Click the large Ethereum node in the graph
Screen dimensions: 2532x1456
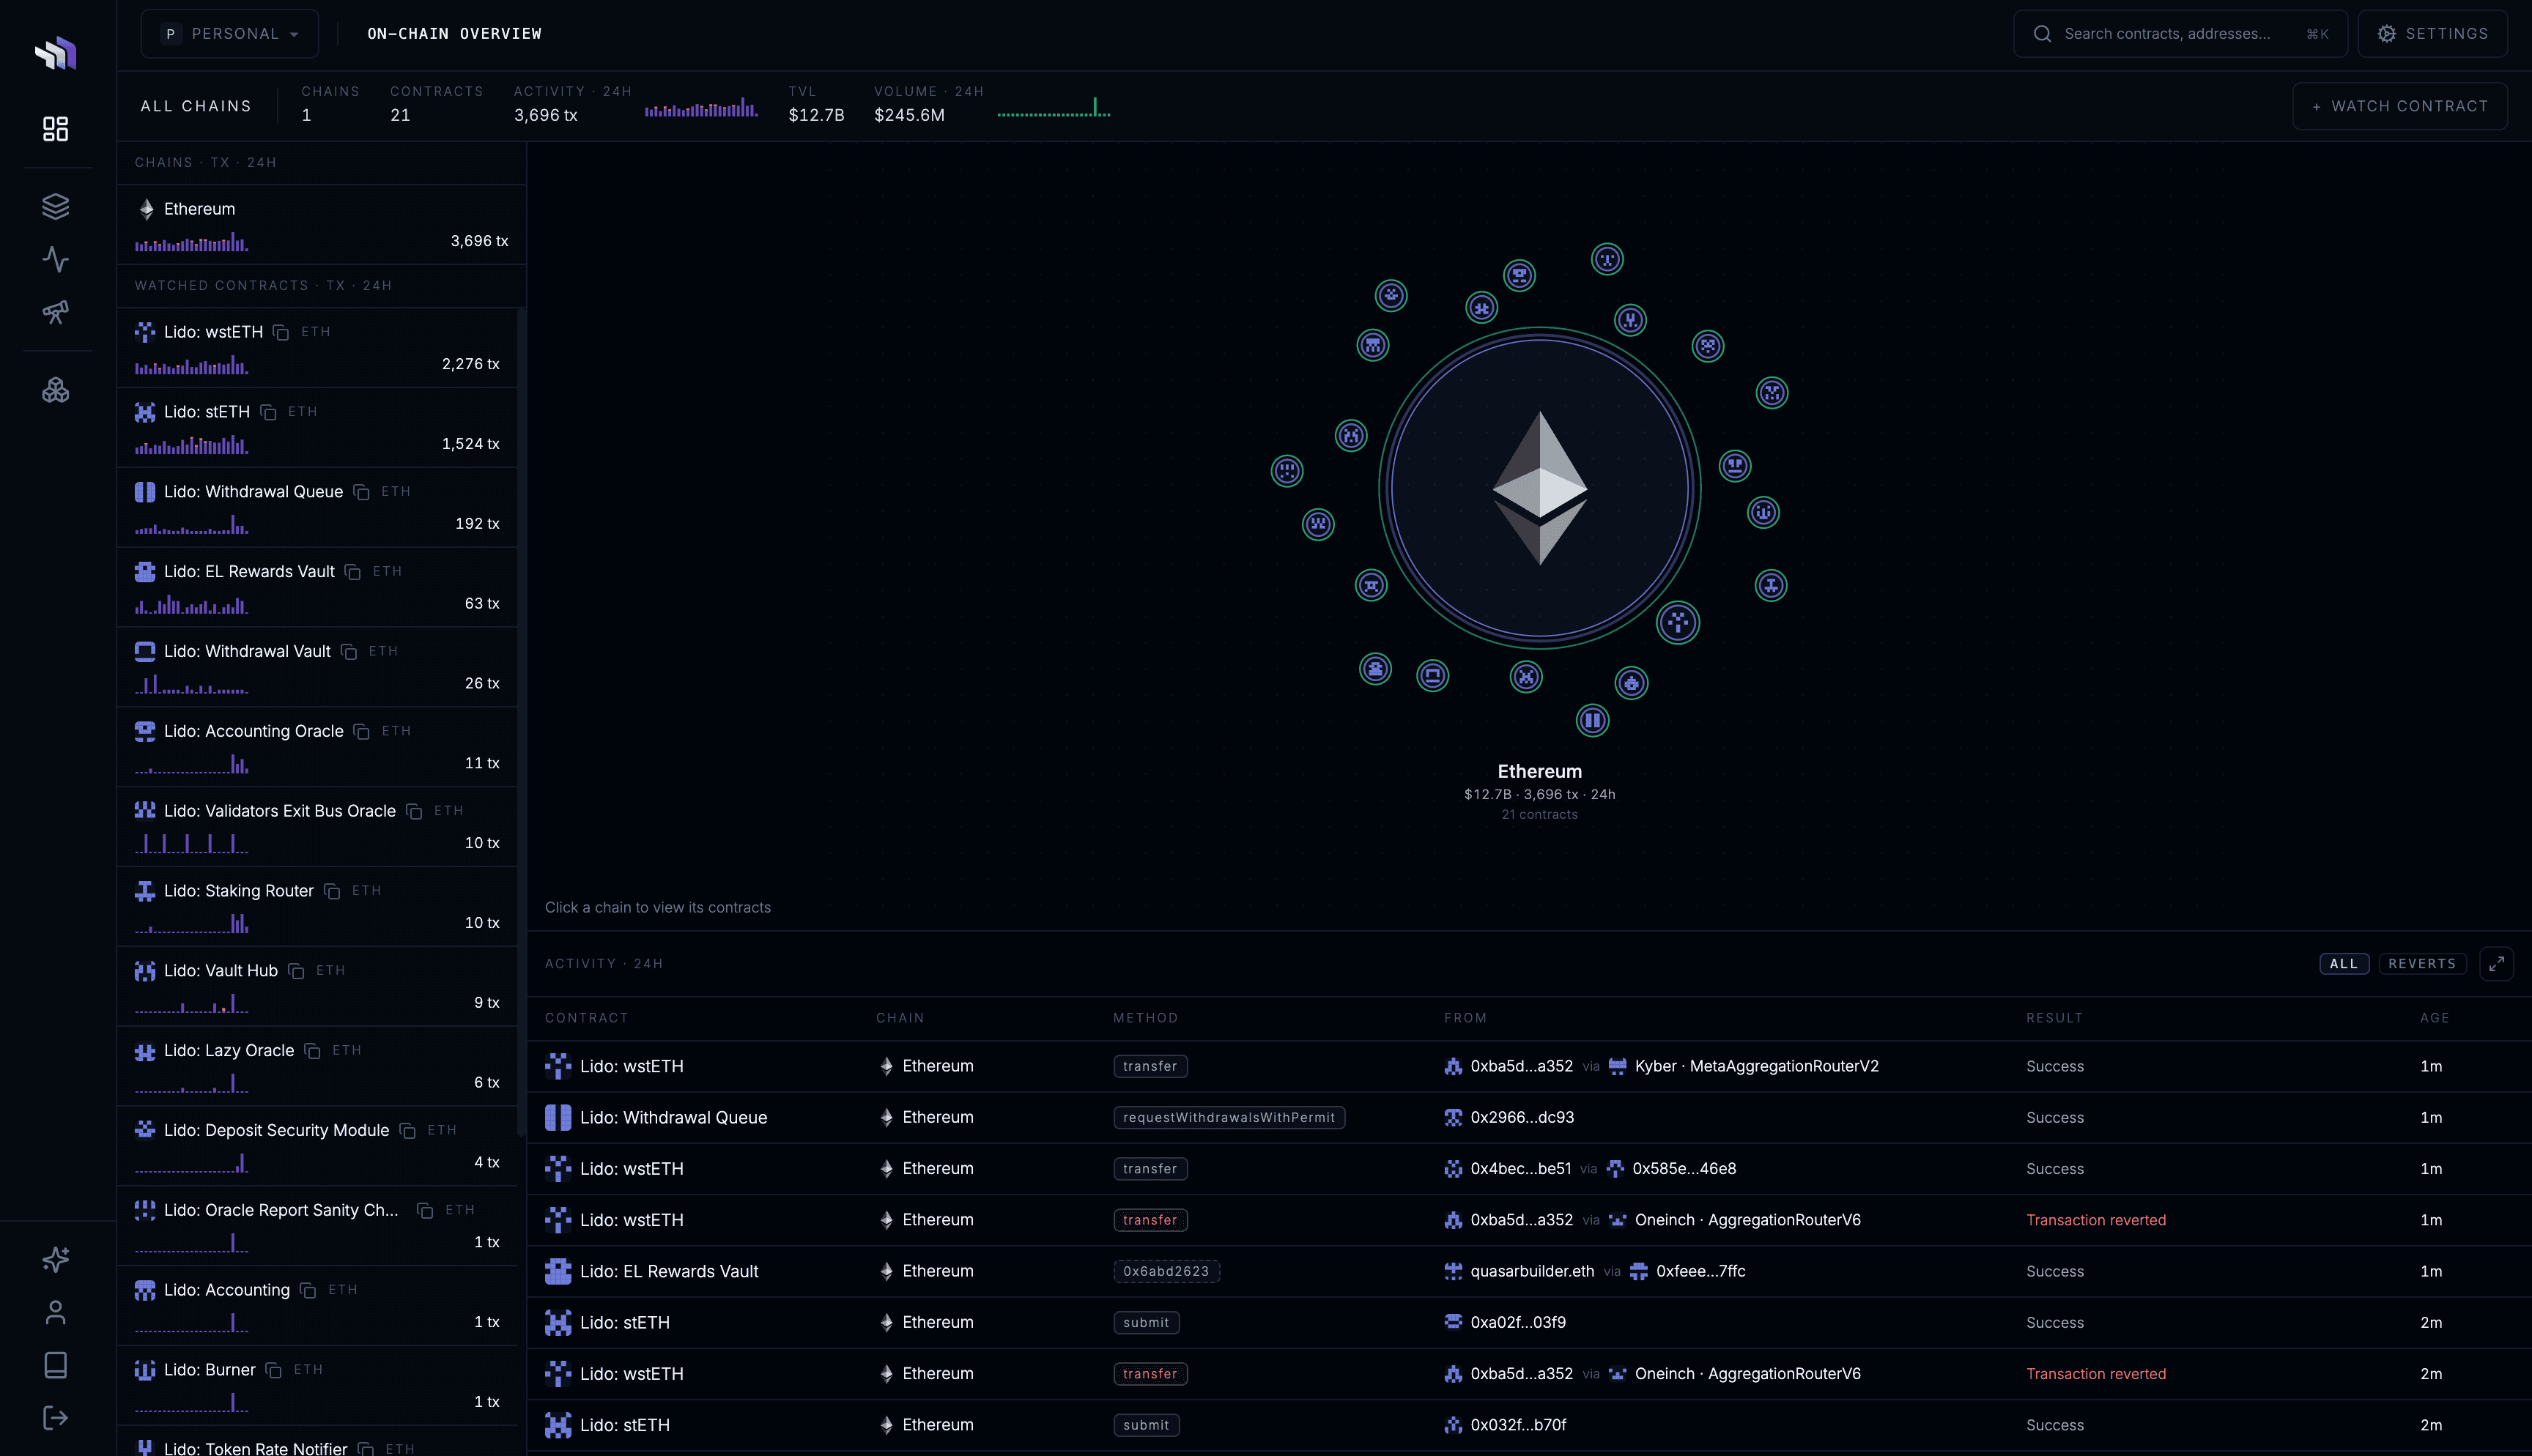click(1539, 488)
